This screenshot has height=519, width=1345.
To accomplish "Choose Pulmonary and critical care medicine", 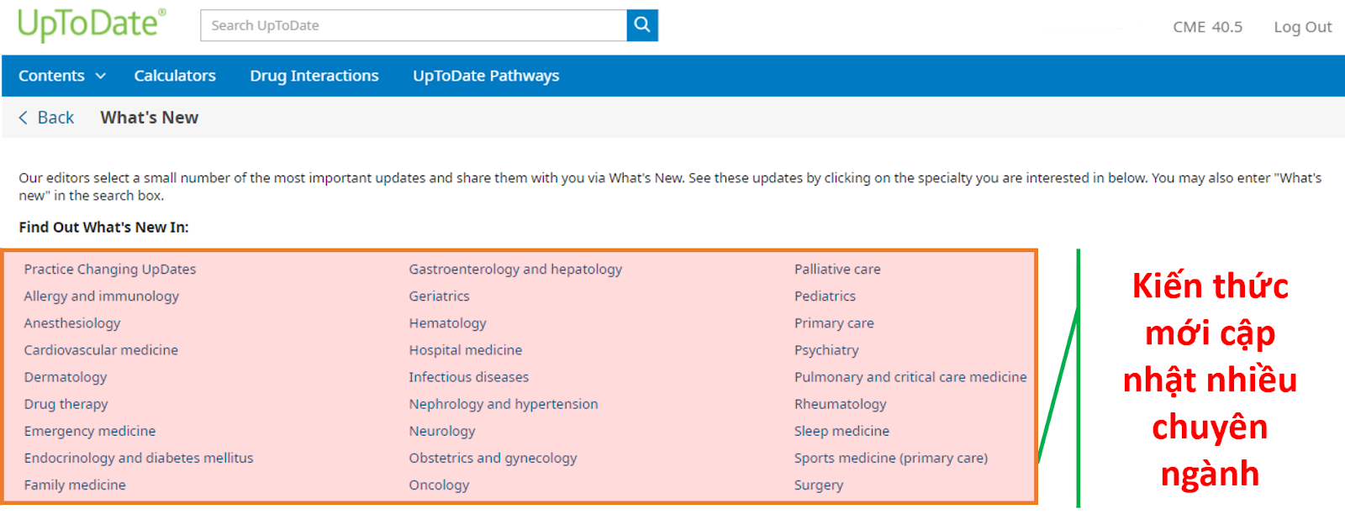I will point(910,377).
